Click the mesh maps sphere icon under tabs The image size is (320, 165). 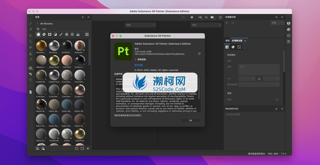[x=233, y=47]
